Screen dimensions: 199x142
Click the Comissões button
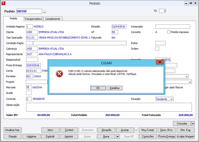point(148,136)
